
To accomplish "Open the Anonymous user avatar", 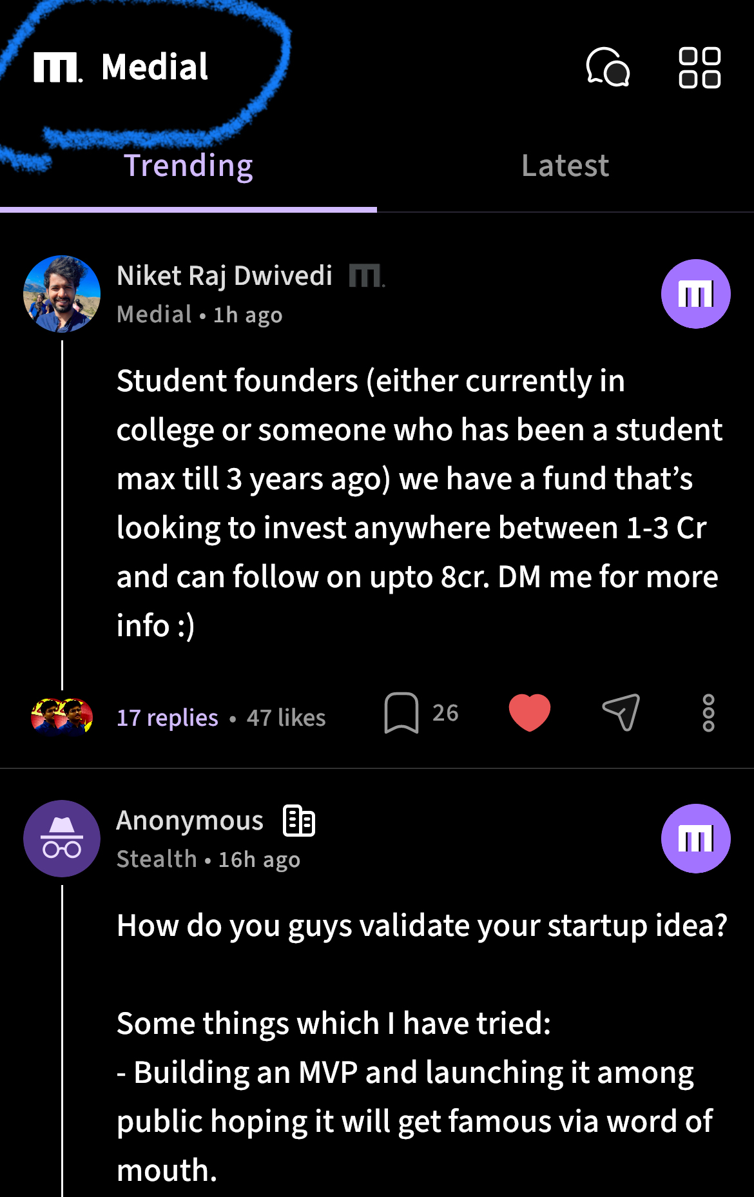I will (x=62, y=839).
